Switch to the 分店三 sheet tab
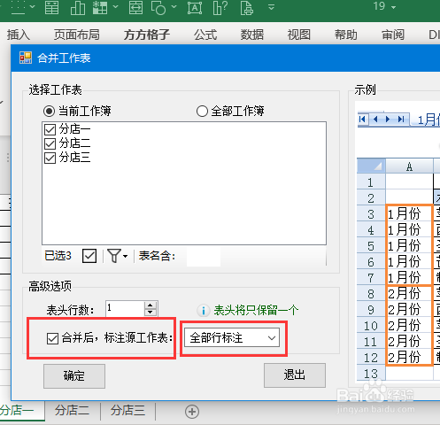 coord(127,411)
